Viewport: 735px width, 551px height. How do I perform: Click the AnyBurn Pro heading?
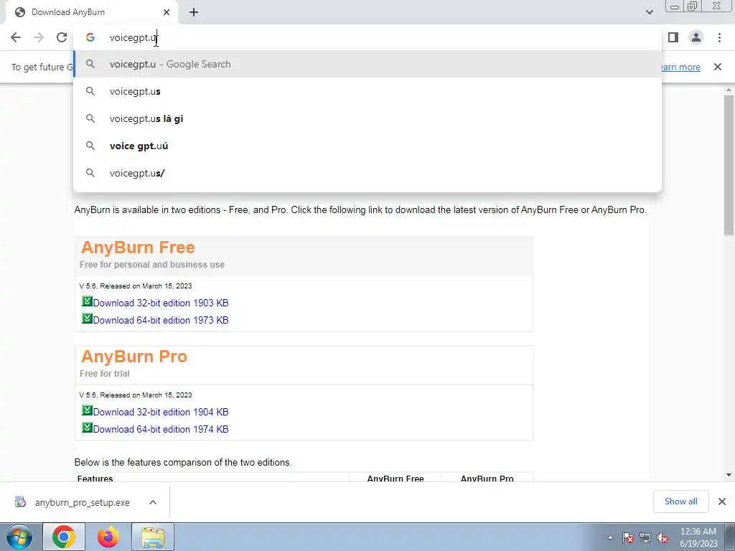tap(134, 357)
